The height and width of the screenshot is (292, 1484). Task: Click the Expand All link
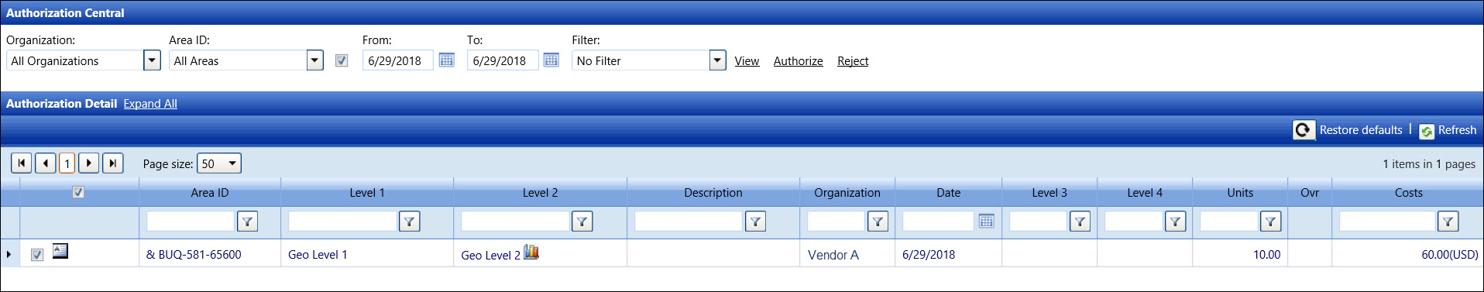point(150,104)
